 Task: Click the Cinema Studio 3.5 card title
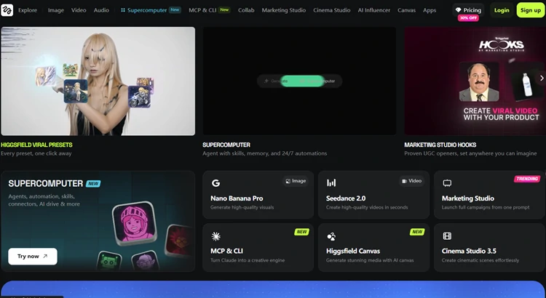(469, 251)
